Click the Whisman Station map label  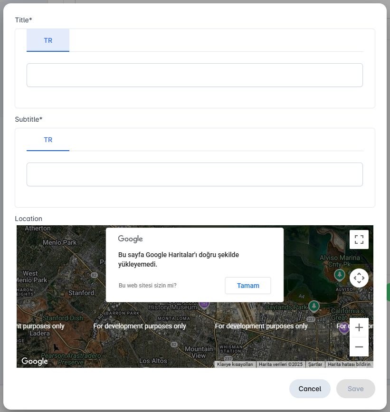click(230, 349)
